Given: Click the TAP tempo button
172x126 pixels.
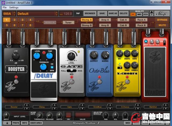Looking at the screenshot, I should click(x=78, y=13).
